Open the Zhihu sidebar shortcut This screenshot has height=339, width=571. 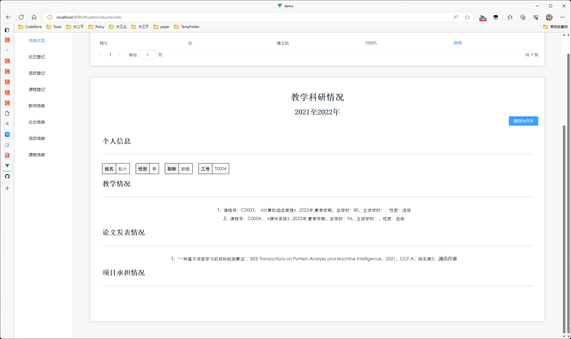click(7, 134)
